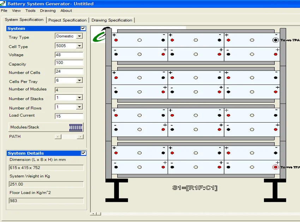Screen dimensions: 300x222
Task: Select the circled red +ve TPA terminal
Action: [275, 167]
